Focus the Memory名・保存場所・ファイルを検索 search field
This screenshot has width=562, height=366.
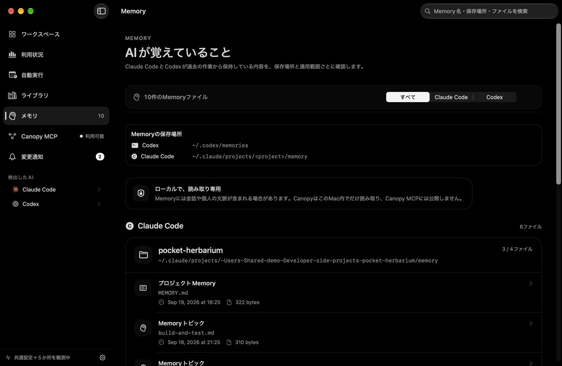click(489, 11)
